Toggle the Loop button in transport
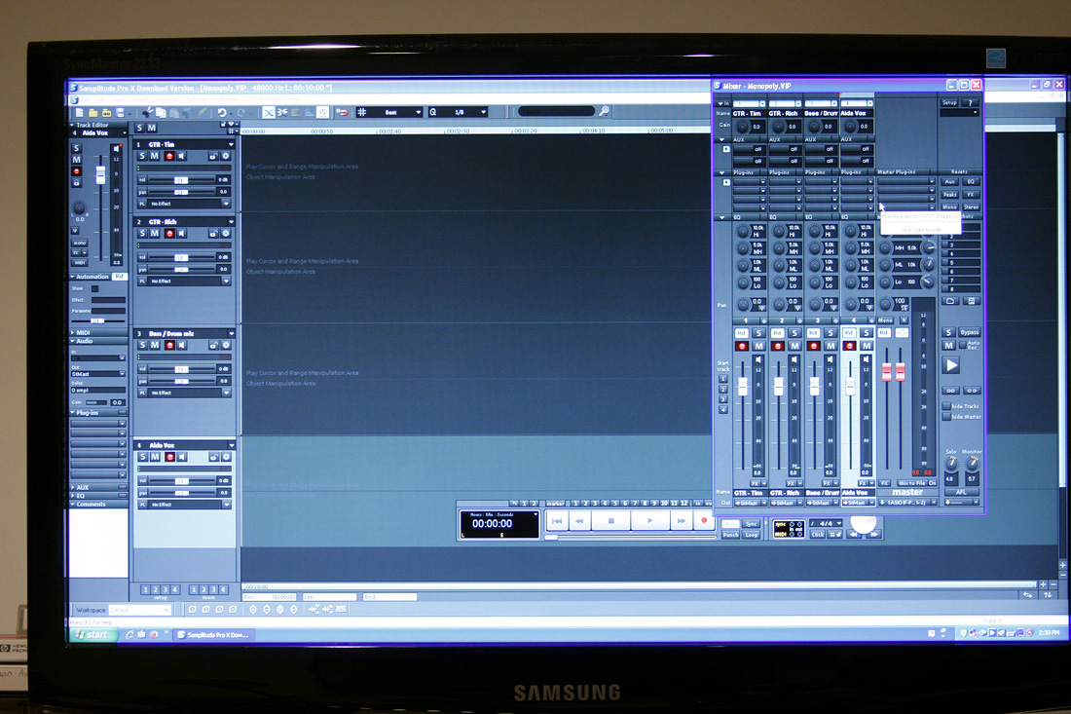Image resolution: width=1071 pixels, height=714 pixels. pos(752,535)
